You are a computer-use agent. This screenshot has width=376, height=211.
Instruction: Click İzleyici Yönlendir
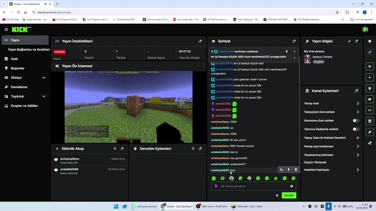click(315, 162)
